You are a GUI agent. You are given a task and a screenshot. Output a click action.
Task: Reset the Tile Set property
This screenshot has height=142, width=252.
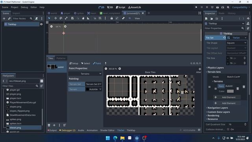tap(224, 38)
